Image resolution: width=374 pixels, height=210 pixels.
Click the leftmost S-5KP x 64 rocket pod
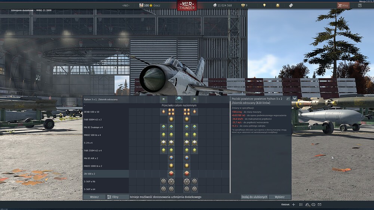tap(163, 189)
